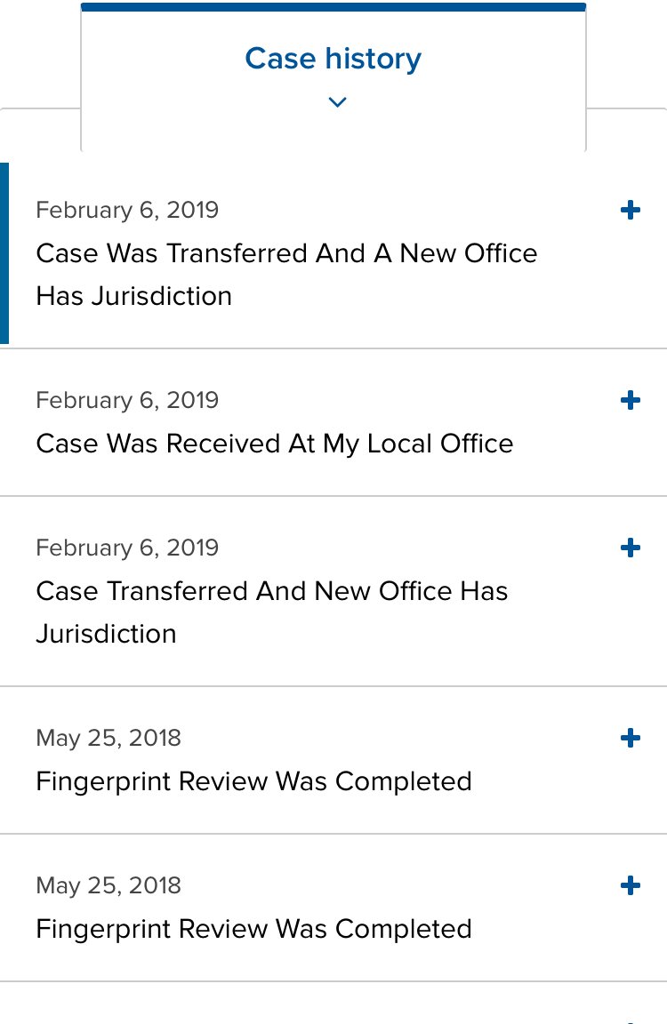Click May 25, 2018 date of last Fingerprint entry
Screen dimensions: 667x1024
tap(108, 885)
